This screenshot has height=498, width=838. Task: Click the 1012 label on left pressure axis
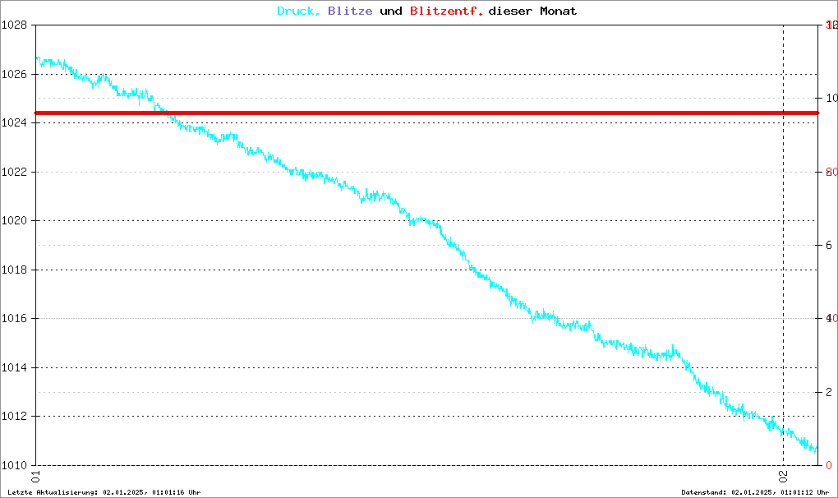(15, 417)
